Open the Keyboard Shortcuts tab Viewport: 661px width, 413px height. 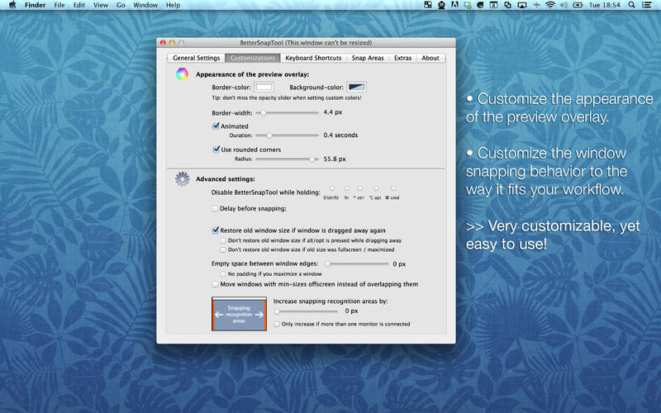(x=313, y=58)
